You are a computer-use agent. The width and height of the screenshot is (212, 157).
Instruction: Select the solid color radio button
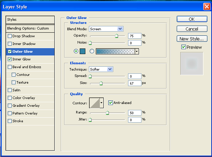[x=76, y=51]
